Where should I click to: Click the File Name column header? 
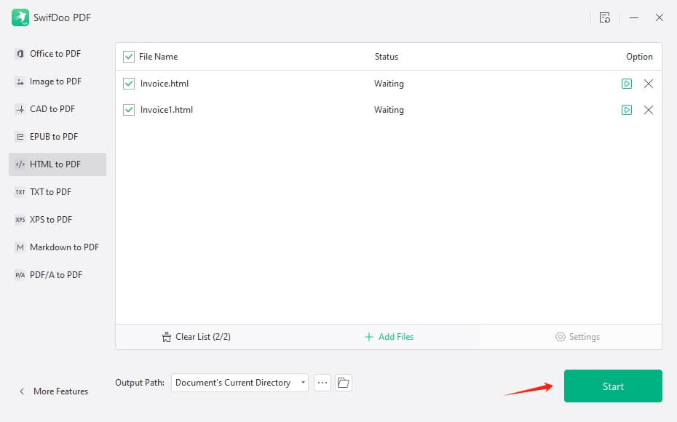[x=159, y=57]
